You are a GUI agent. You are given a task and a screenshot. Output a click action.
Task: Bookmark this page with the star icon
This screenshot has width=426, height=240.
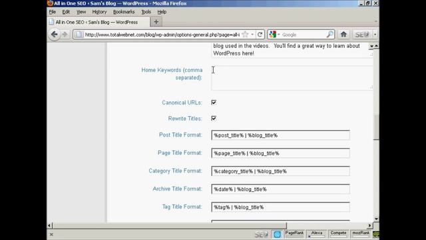pyautogui.click(x=245, y=35)
